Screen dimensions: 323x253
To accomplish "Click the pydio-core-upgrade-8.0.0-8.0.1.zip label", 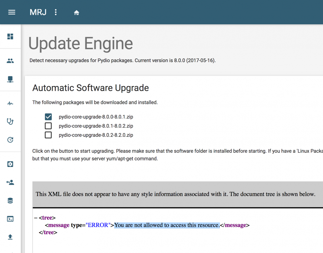I will [x=96, y=117].
